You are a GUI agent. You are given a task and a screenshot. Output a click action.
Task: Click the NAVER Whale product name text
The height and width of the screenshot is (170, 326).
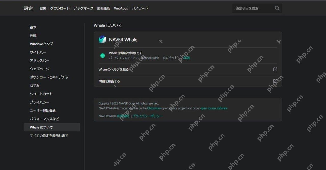click(123, 40)
